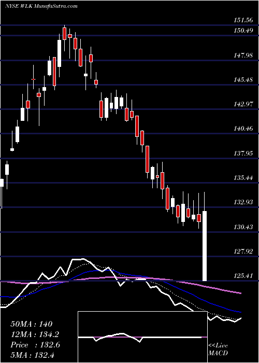
Task: Click the Price : 132.6 readout
Action: pos(35,345)
